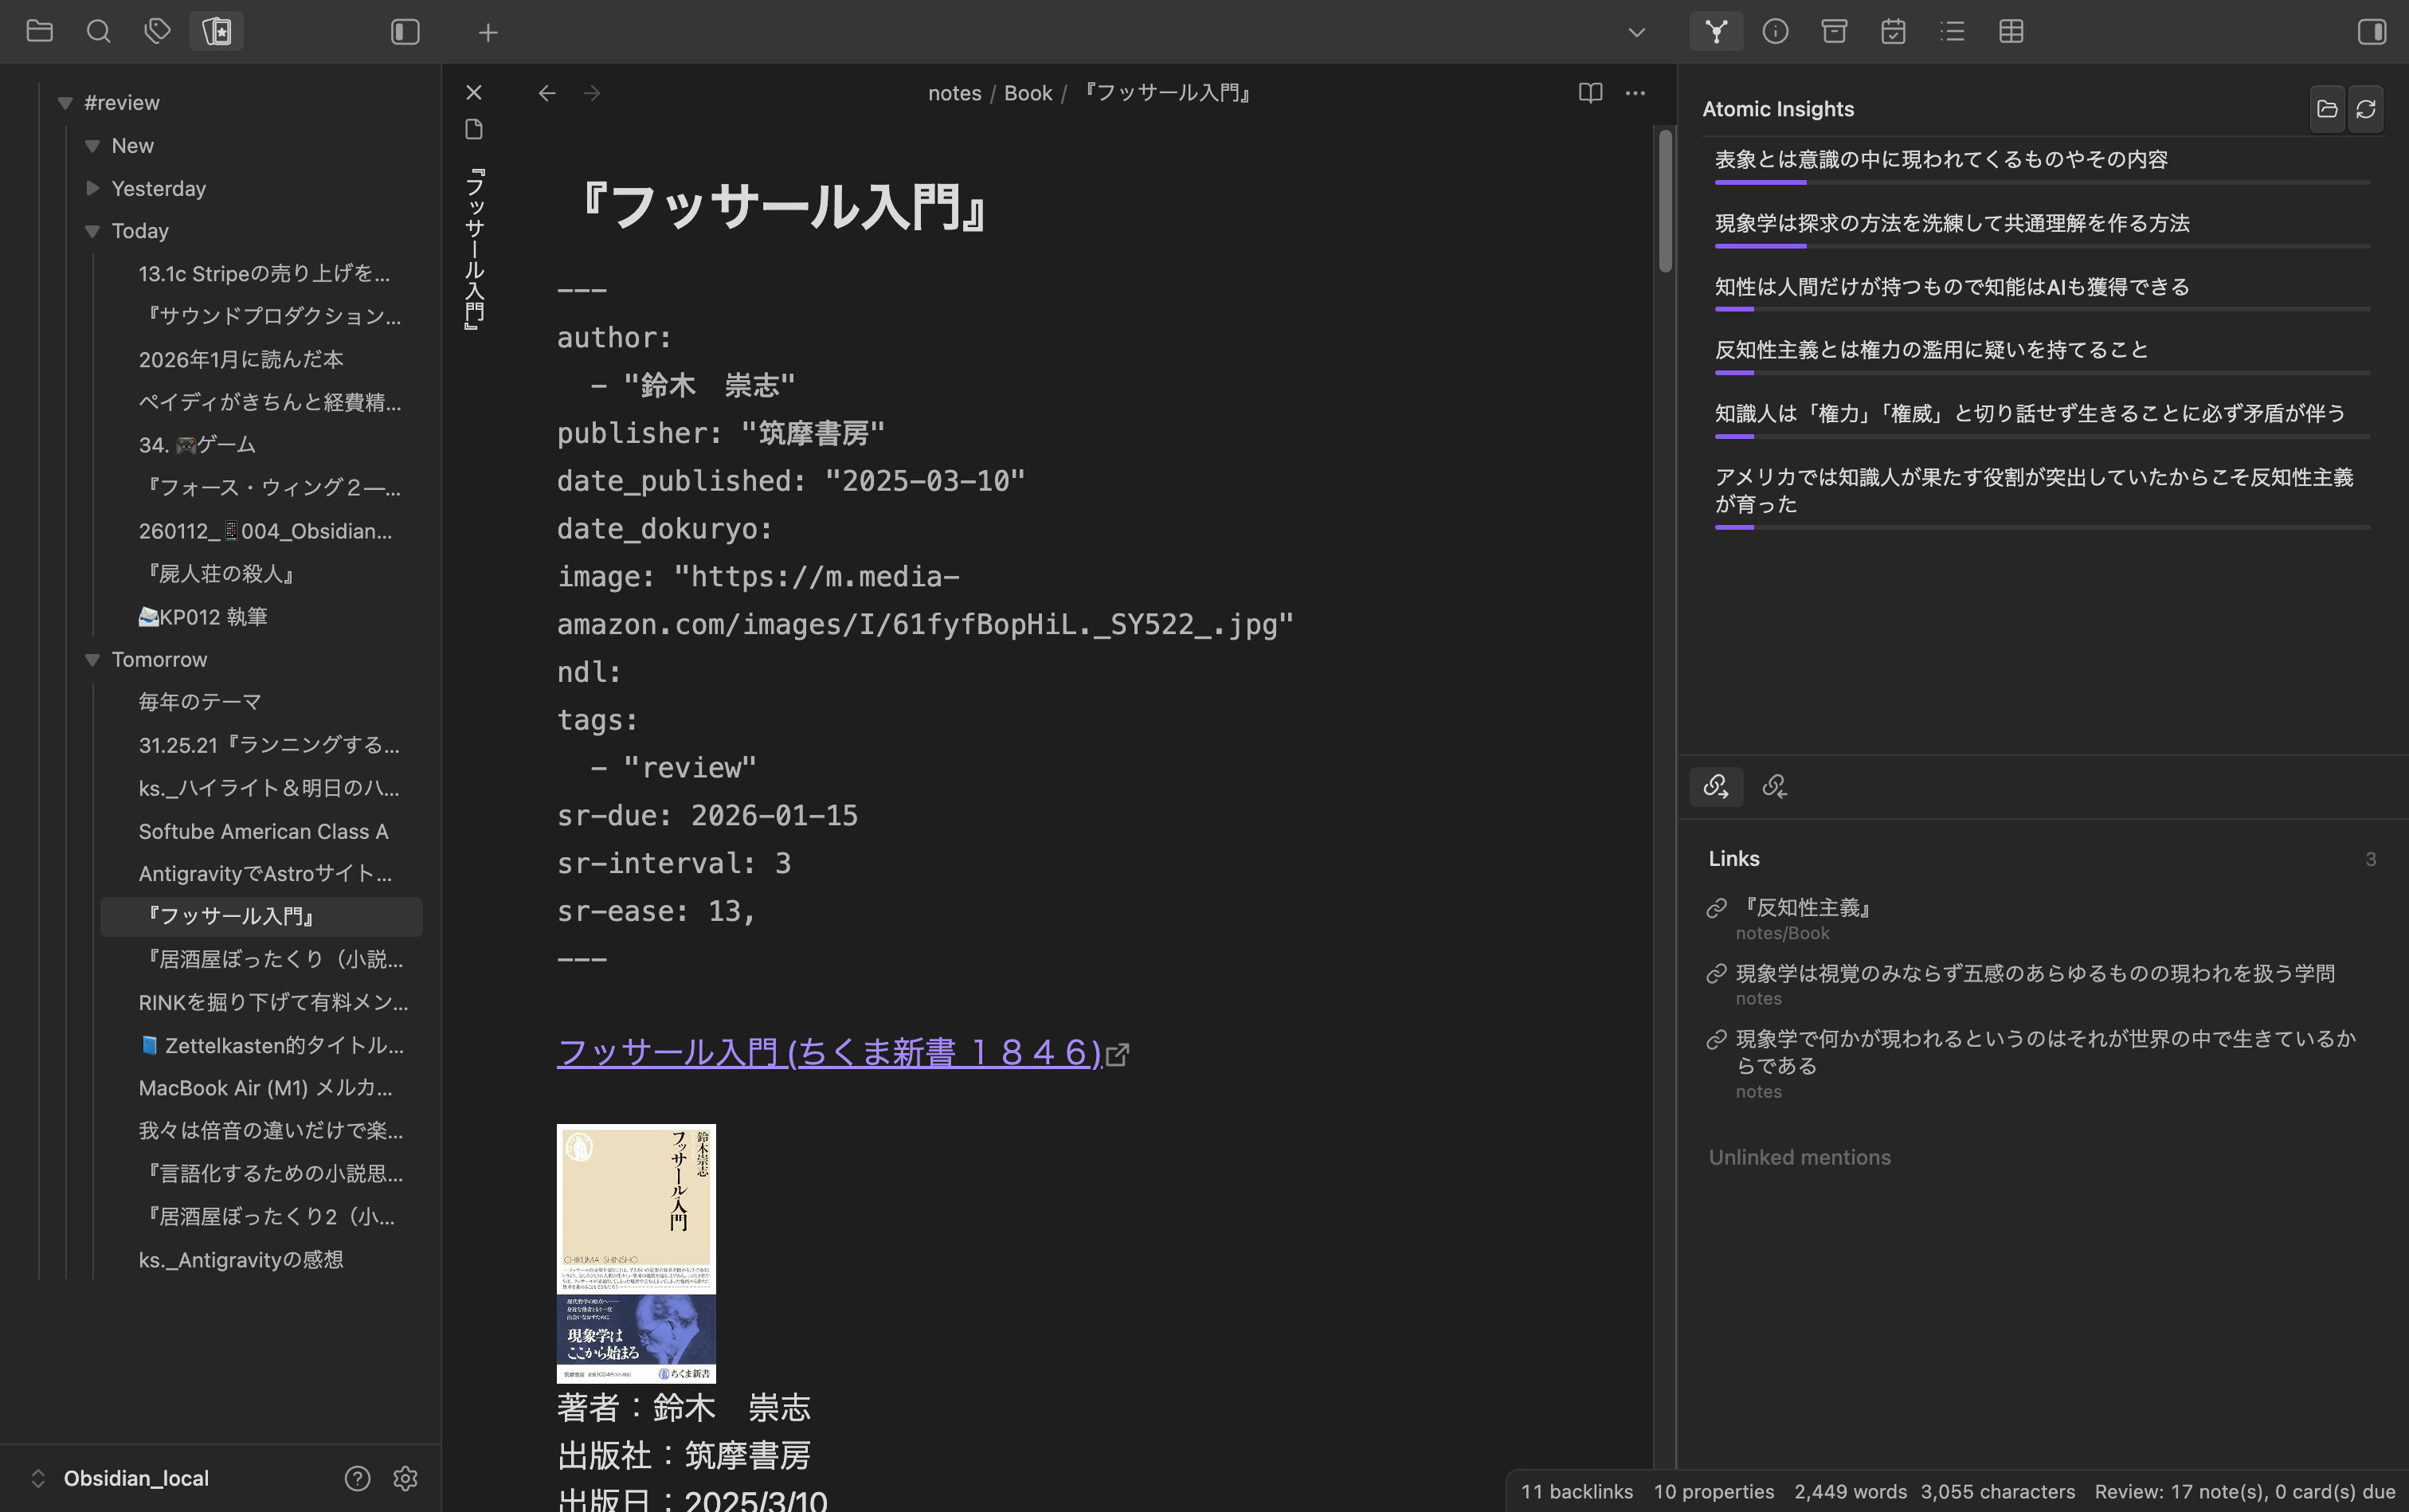Image resolution: width=2409 pixels, height=1512 pixels.
Task: Open settings gear near vault name
Action: pos(405,1478)
